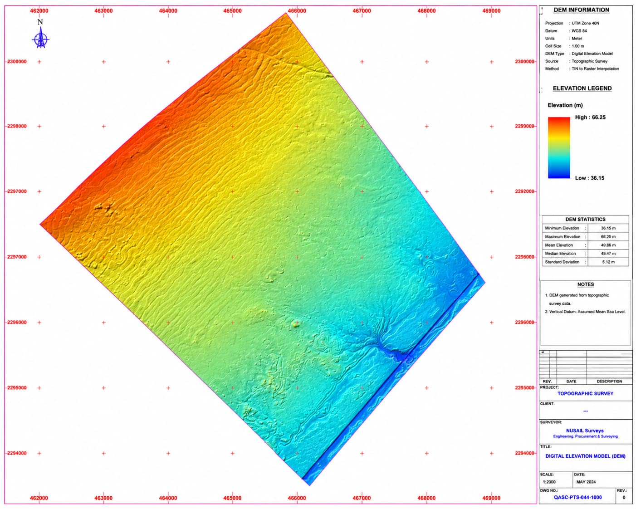Click note 2 'Vertical Datum: Assumed Mean Sea Level.'
This screenshot has width=636, height=509.
pos(585,312)
